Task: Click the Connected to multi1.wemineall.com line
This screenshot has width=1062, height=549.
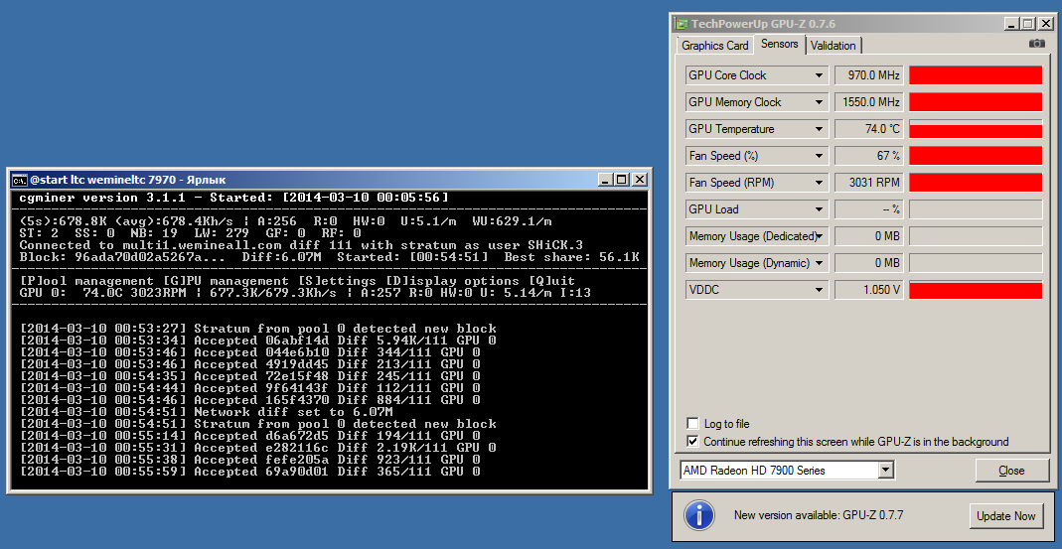Action: pos(301,245)
